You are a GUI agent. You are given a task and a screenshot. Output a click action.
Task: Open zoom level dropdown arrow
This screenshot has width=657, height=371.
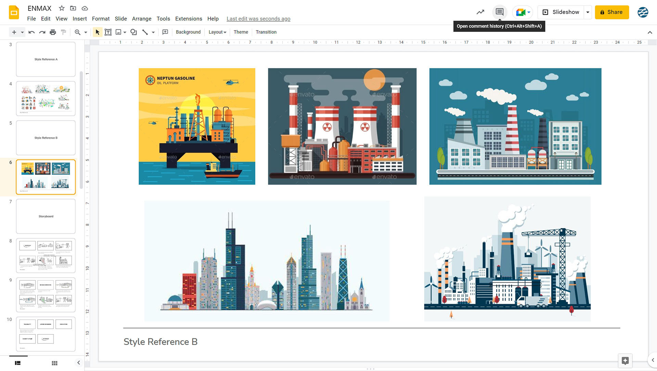point(86,32)
